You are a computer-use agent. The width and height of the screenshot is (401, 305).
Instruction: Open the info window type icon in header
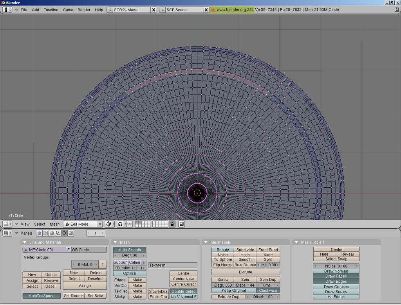[7, 10]
